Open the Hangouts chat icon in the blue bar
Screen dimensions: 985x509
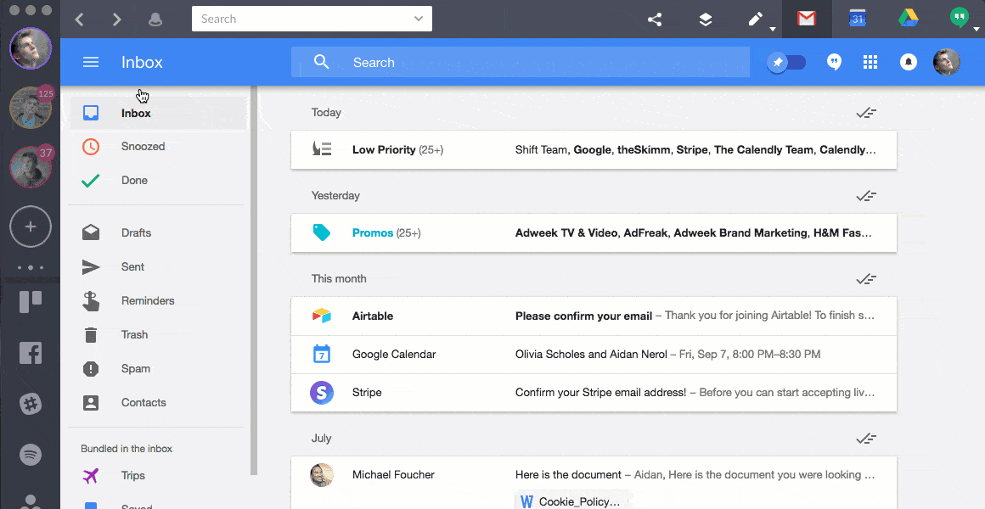pyautogui.click(x=834, y=61)
